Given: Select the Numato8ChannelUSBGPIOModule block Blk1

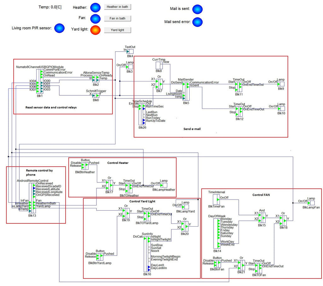Looking at the screenshot, I should 39,81.
